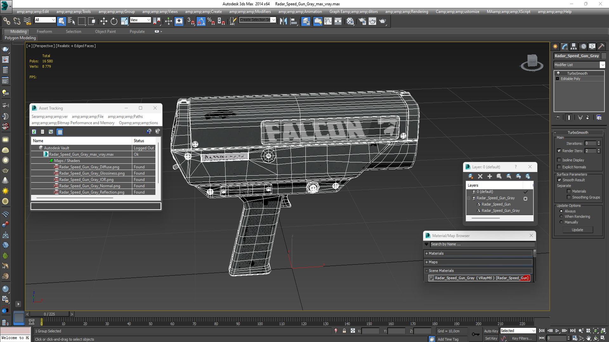
Task: Select the Move transform tool
Action: (x=104, y=21)
